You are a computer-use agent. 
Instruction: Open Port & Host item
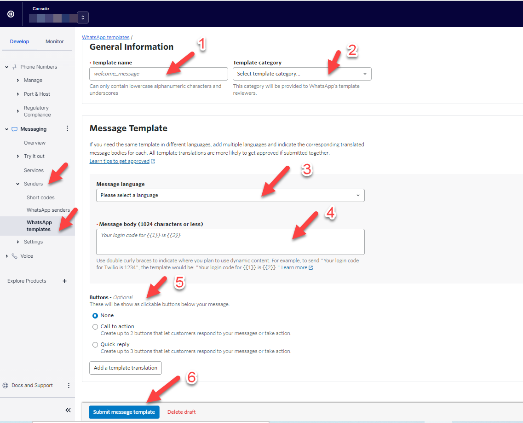pos(37,94)
